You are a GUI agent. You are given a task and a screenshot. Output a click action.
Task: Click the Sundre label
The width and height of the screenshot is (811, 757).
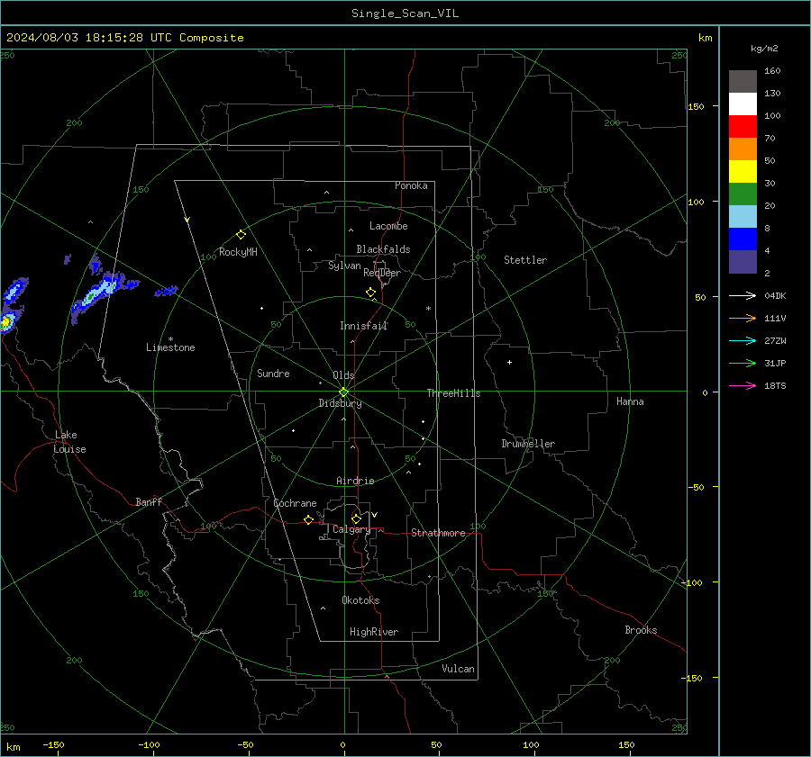[x=273, y=373]
